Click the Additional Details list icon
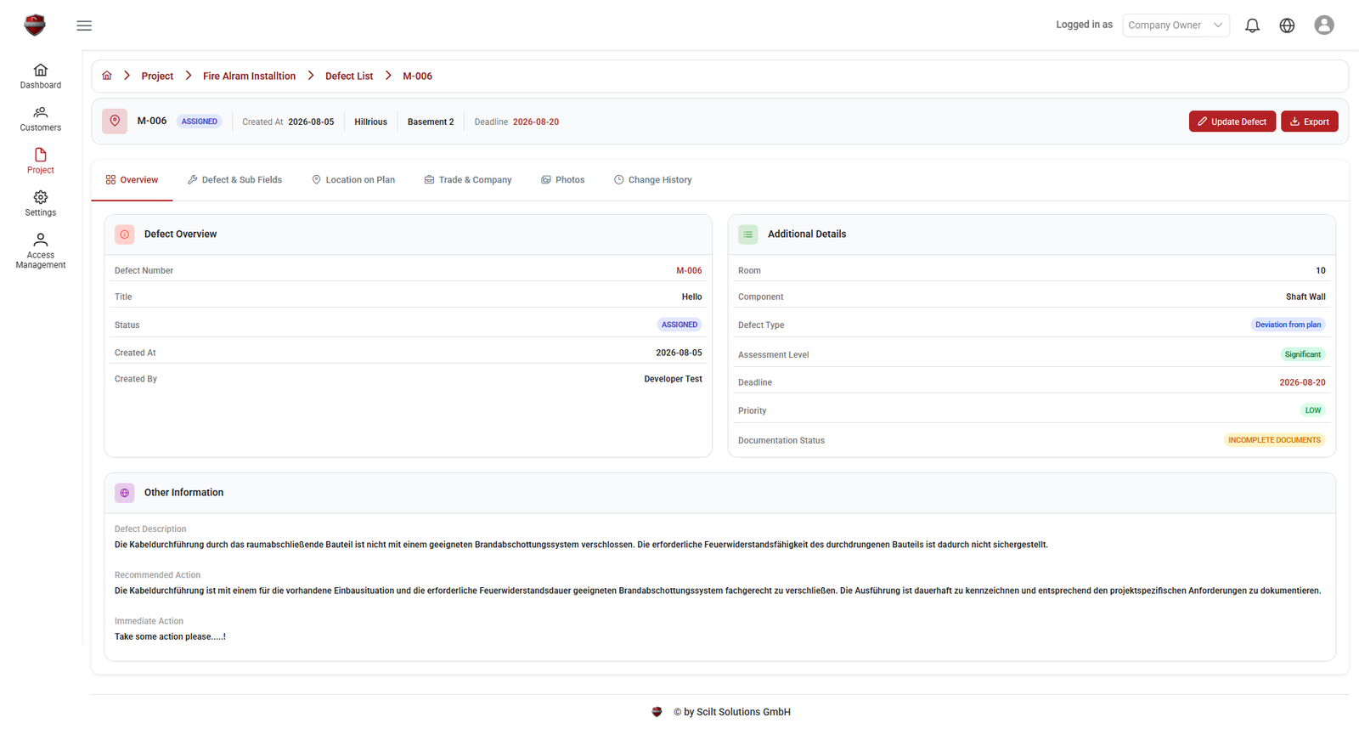Screen dimensions: 1359x729 pos(748,235)
